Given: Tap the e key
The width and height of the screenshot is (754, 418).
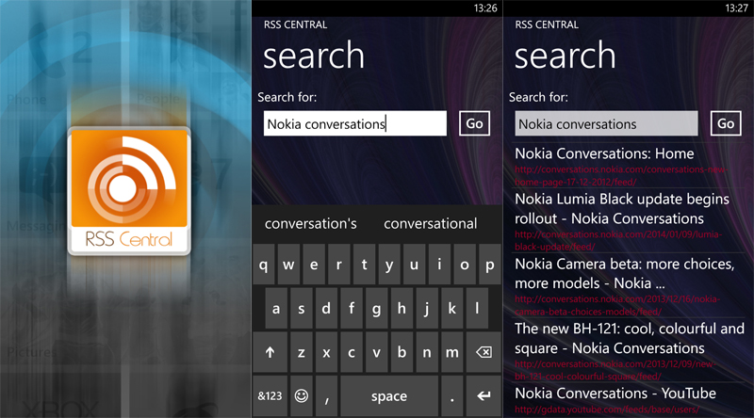Looking at the screenshot, I should point(314,265).
